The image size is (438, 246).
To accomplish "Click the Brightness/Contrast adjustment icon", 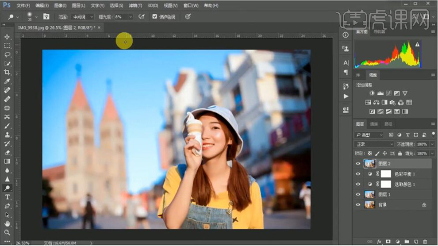I will point(372,93).
